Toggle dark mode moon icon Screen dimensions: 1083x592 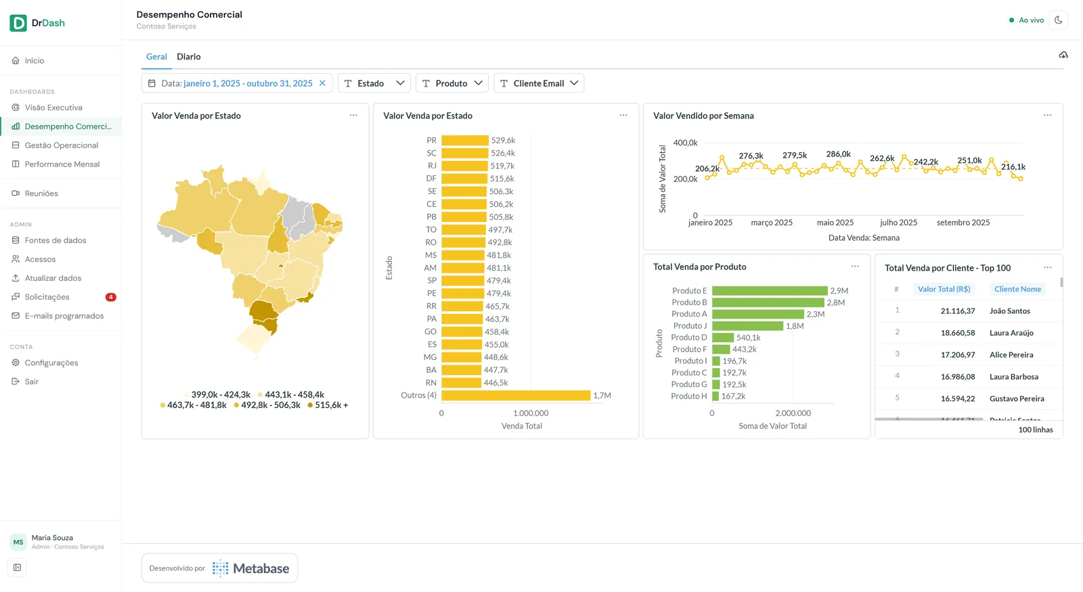1059,20
